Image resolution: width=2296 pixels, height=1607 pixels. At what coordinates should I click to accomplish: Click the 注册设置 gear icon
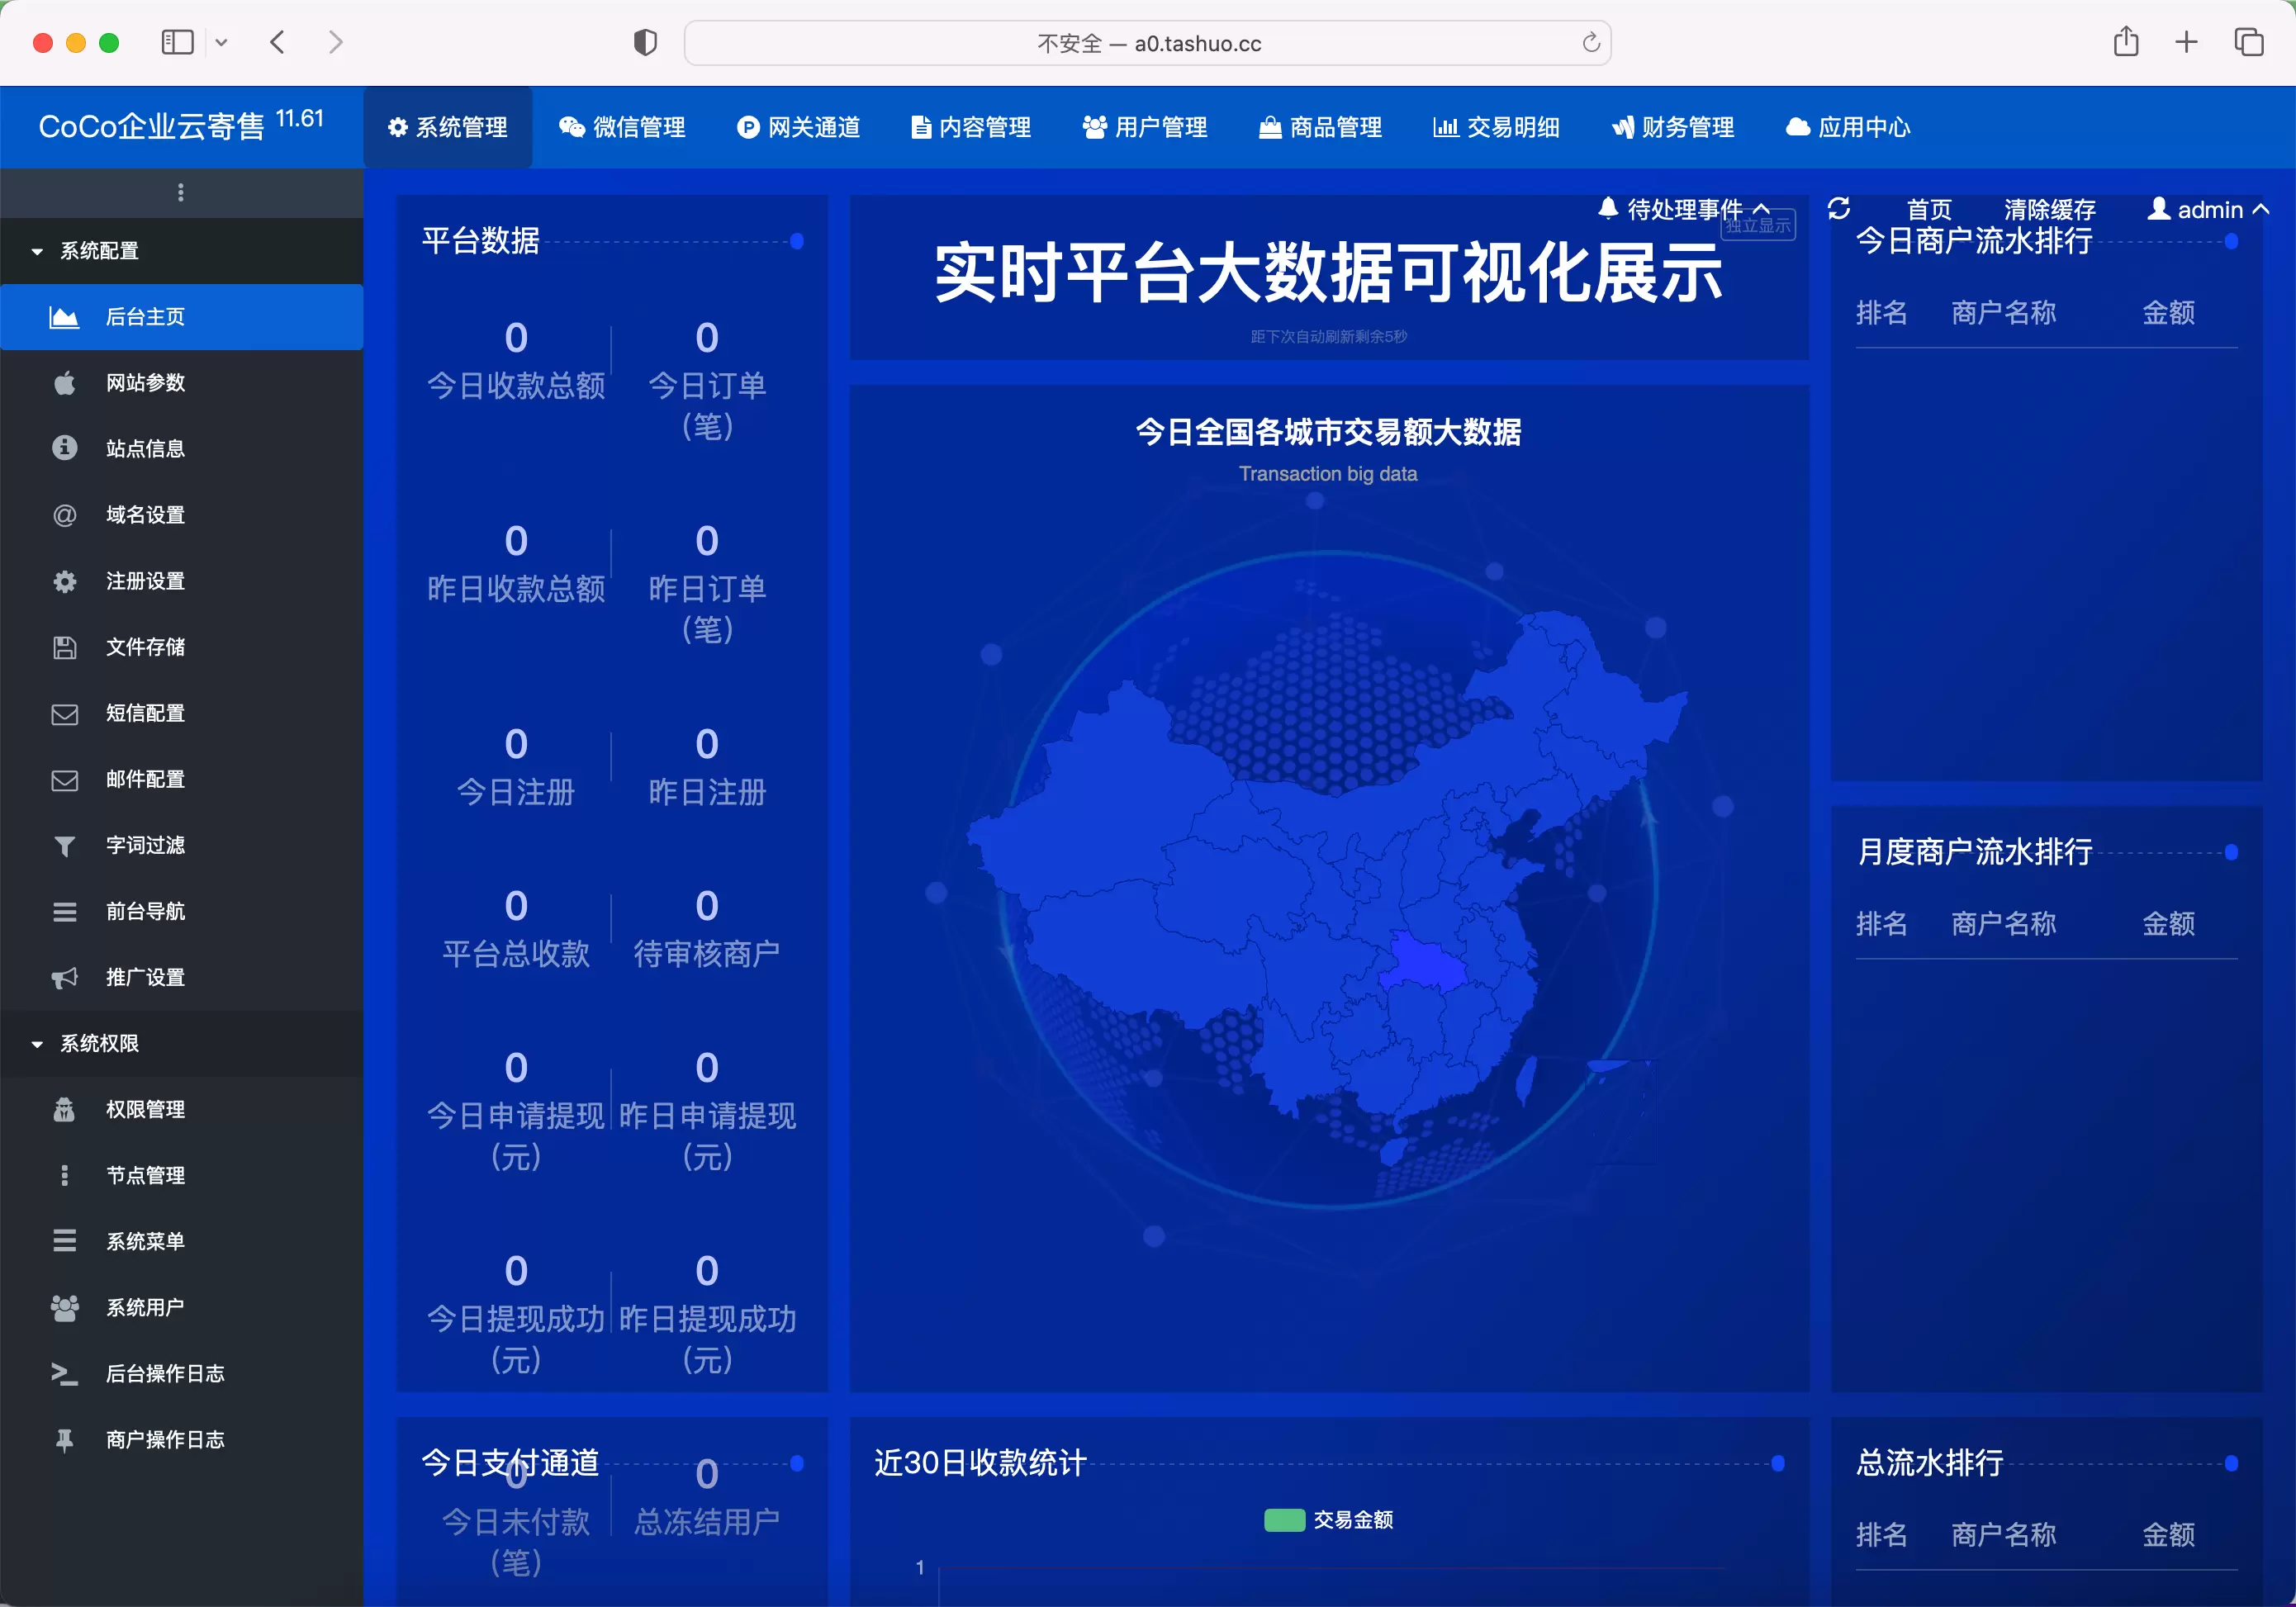[64, 581]
